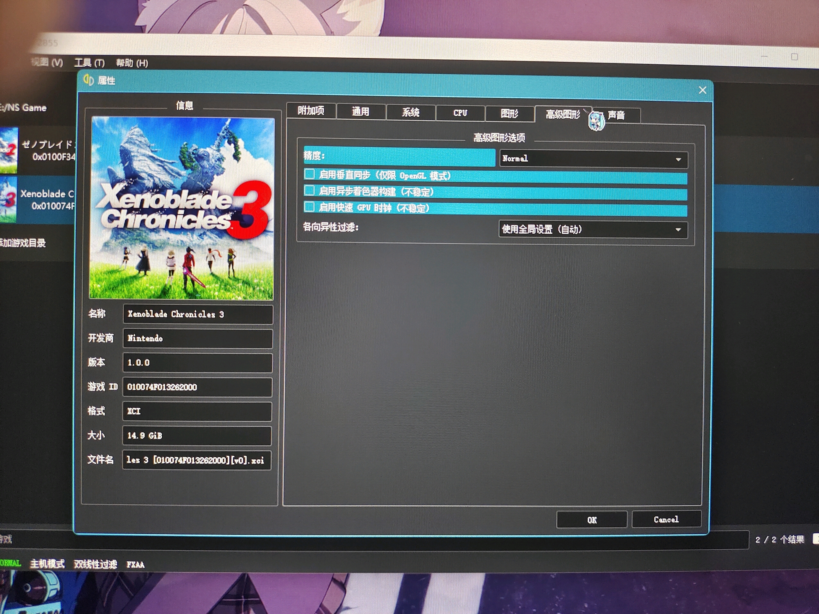Click the 格式 field XCI

coord(197,411)
